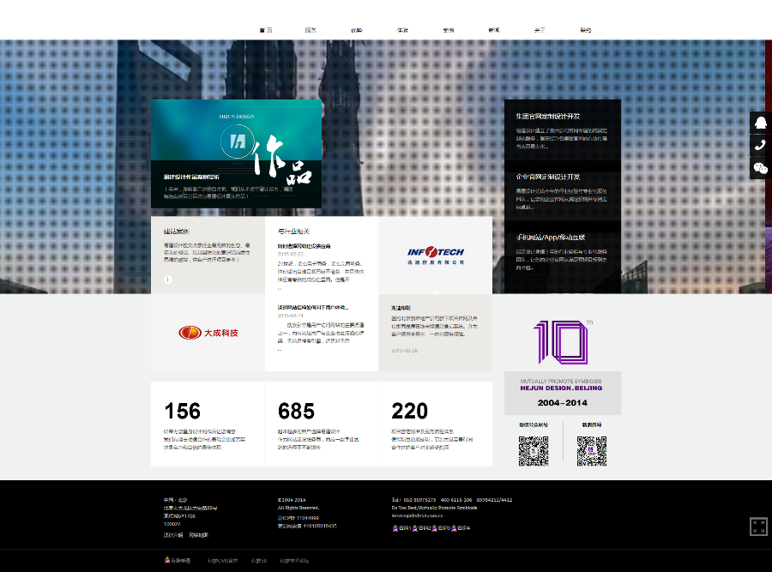Image resolution: width=772 pixels, height=572 pixels.
Task: Open the 织梦技术论坛 footer link
Action: click(294, 561)
